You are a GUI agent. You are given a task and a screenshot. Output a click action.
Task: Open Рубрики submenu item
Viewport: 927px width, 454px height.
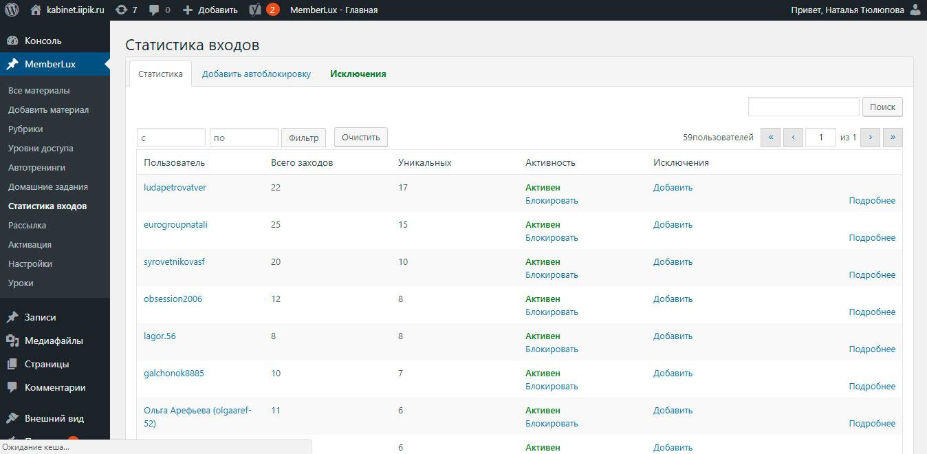click(x=25, y=129)
